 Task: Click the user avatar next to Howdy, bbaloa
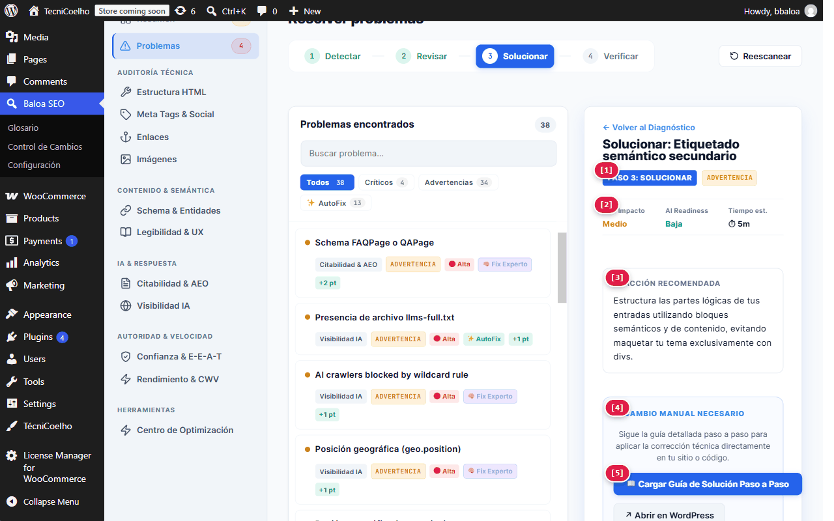(x=811, y=11)
